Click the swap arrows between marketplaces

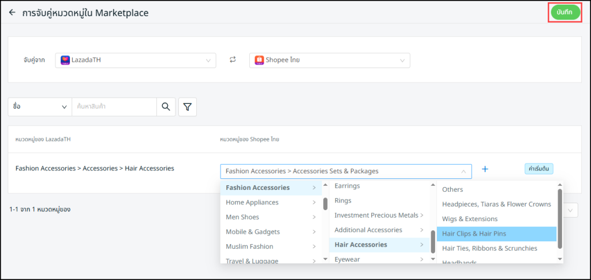coord(233,60)
